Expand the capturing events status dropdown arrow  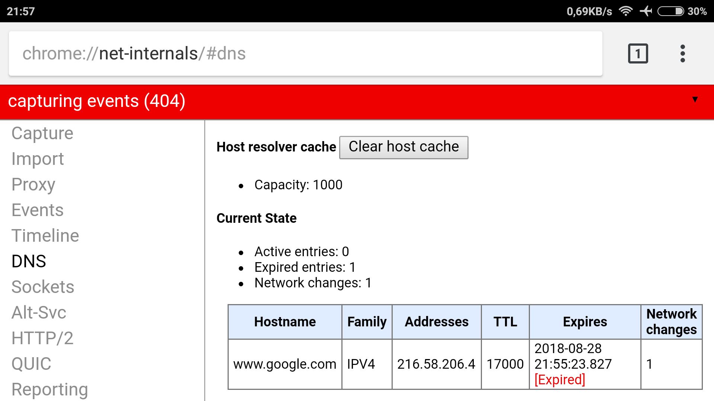click(695, 100)
